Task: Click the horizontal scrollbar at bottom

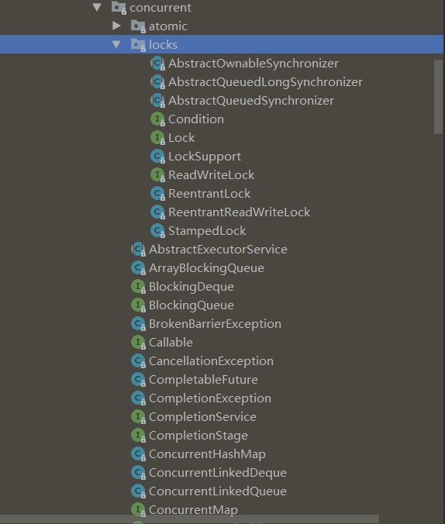Action: 189,519
